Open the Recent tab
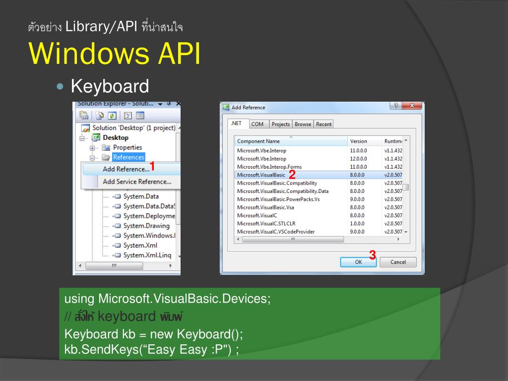 (x=323, y=124)
